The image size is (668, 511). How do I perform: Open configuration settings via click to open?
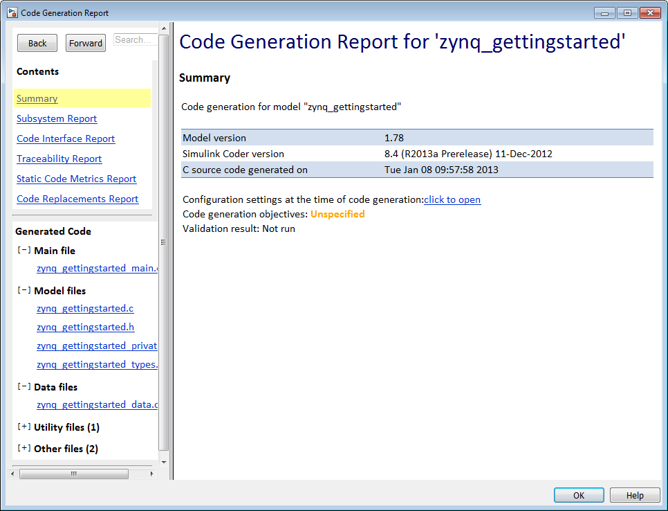point(452,199)
